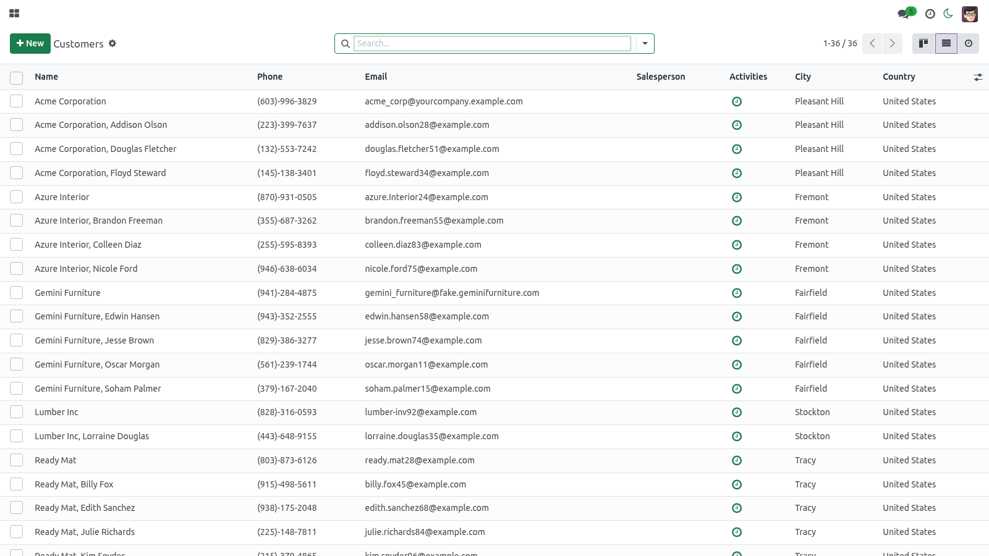989x556 pixels.
Task: Create a new customer with New button
Action: 30,43
